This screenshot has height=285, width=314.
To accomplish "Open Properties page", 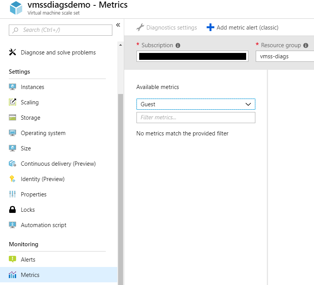I will click(x=34, y=194).
